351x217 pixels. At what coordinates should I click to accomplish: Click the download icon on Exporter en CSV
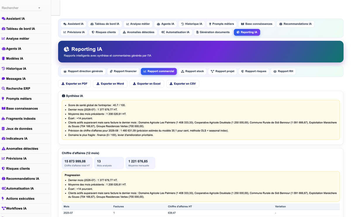click(171, 84)
